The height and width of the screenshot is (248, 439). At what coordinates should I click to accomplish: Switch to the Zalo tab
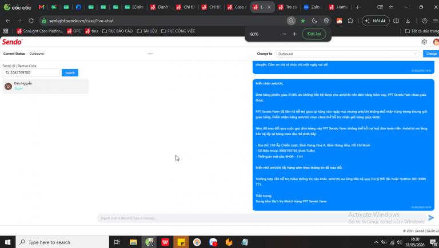tap(313, 7)
